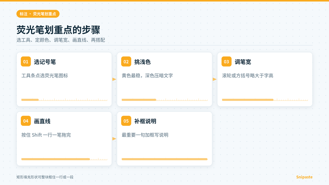Click the progress bar in the 选记号笔 card

point(64,100)
